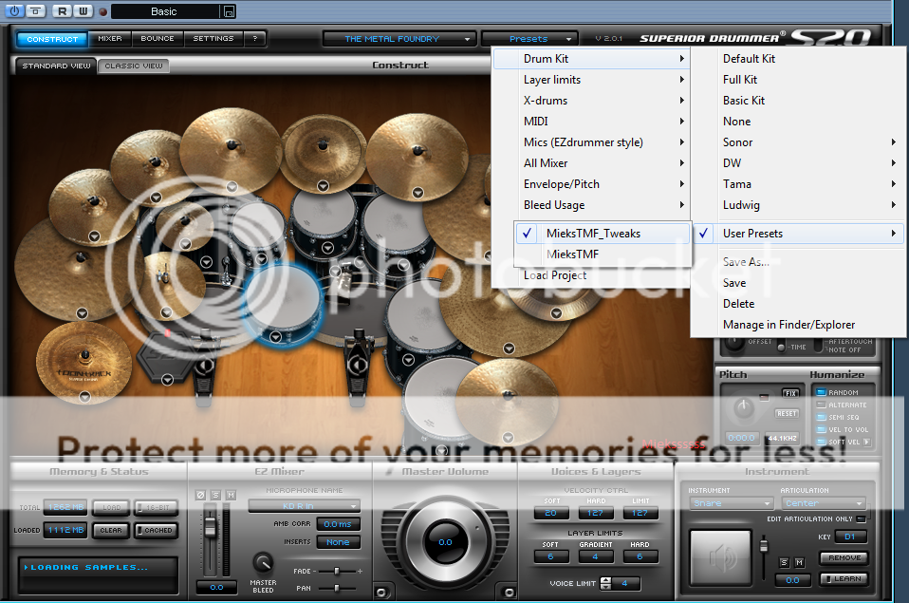Click the Pitch FIX button

click(790, 393)
